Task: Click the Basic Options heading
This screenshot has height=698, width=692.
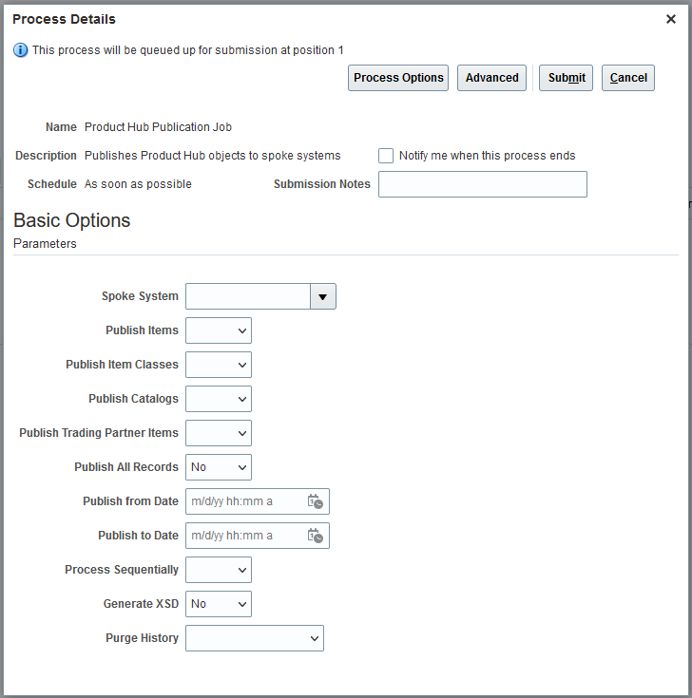Action: point(71,220)
